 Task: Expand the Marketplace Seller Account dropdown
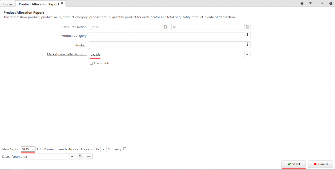247,54
